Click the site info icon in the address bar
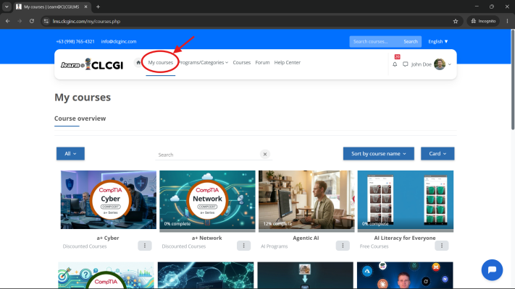Viewport: 515px width, 289px height. 46,21
